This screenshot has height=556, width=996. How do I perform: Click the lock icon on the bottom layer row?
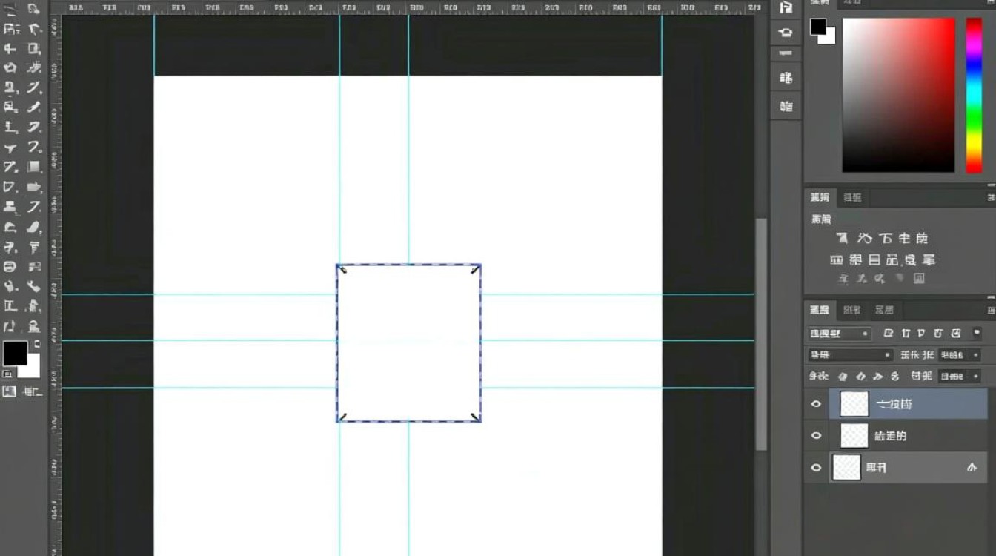point(972,468)
